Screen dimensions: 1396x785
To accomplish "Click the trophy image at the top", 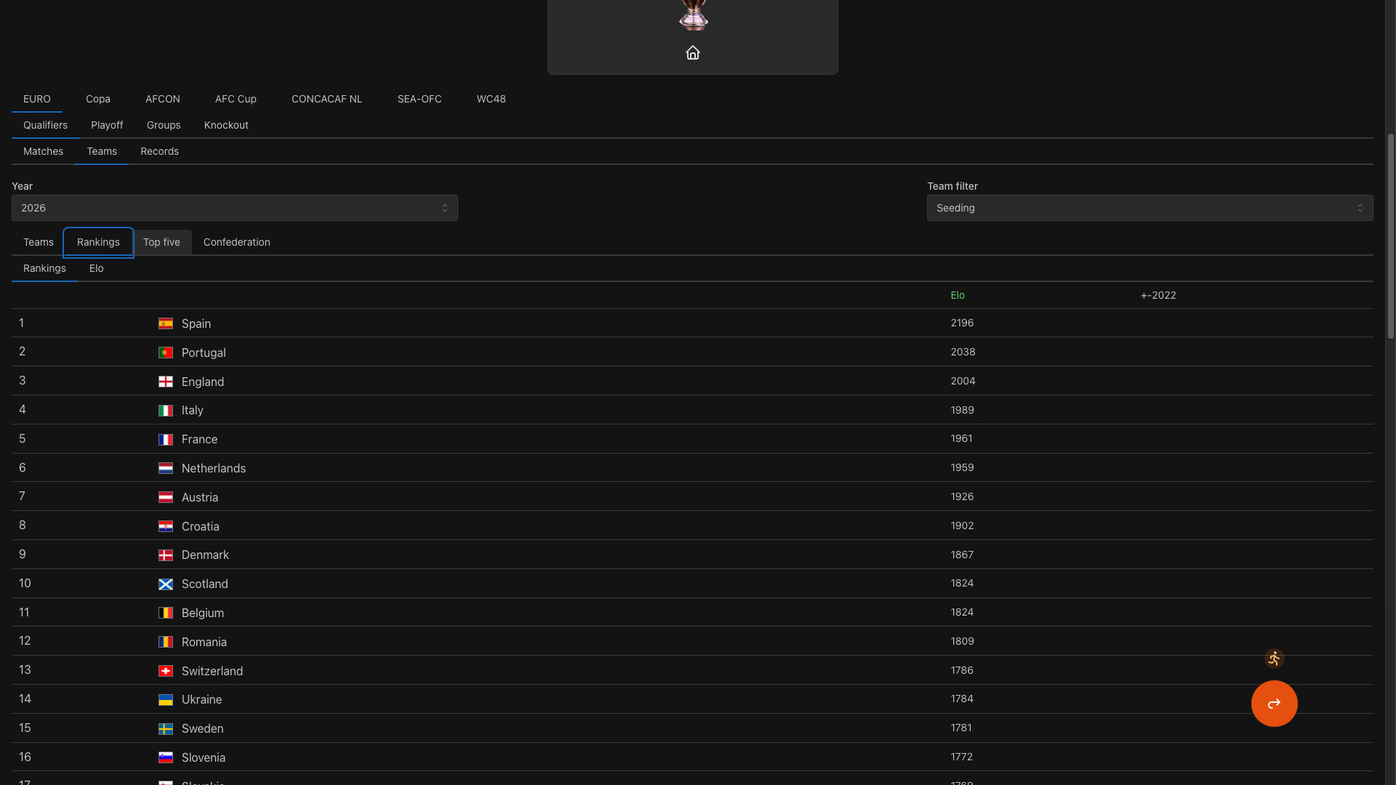I will [x=692, y=15].
